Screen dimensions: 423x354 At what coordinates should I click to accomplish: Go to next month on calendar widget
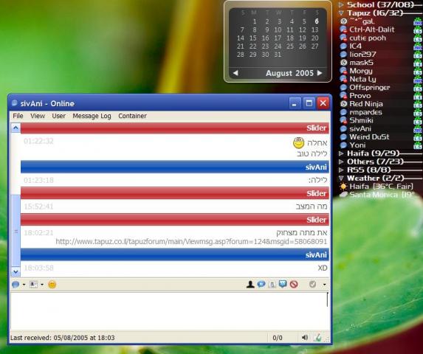320,73
